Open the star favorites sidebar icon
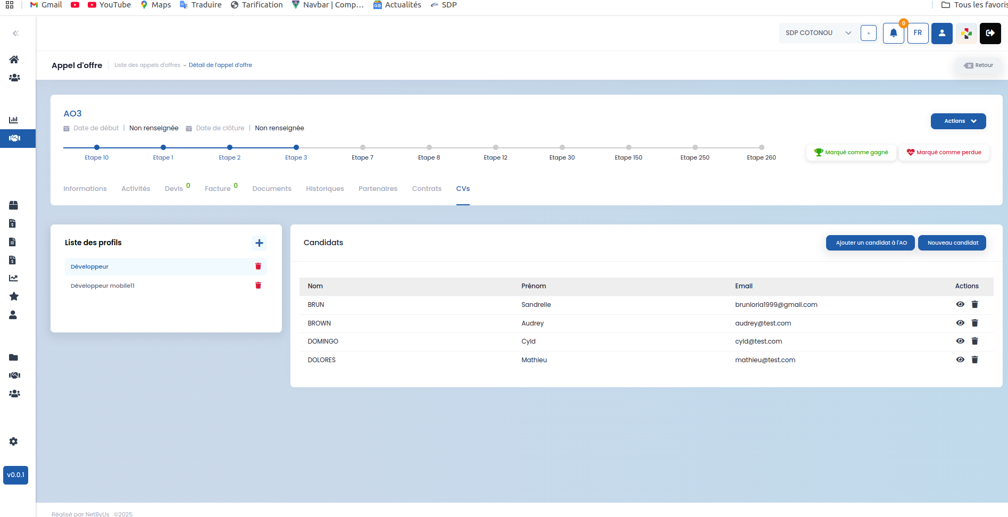The height and width of the screenshot is (517, 1008). click(14, 296)
